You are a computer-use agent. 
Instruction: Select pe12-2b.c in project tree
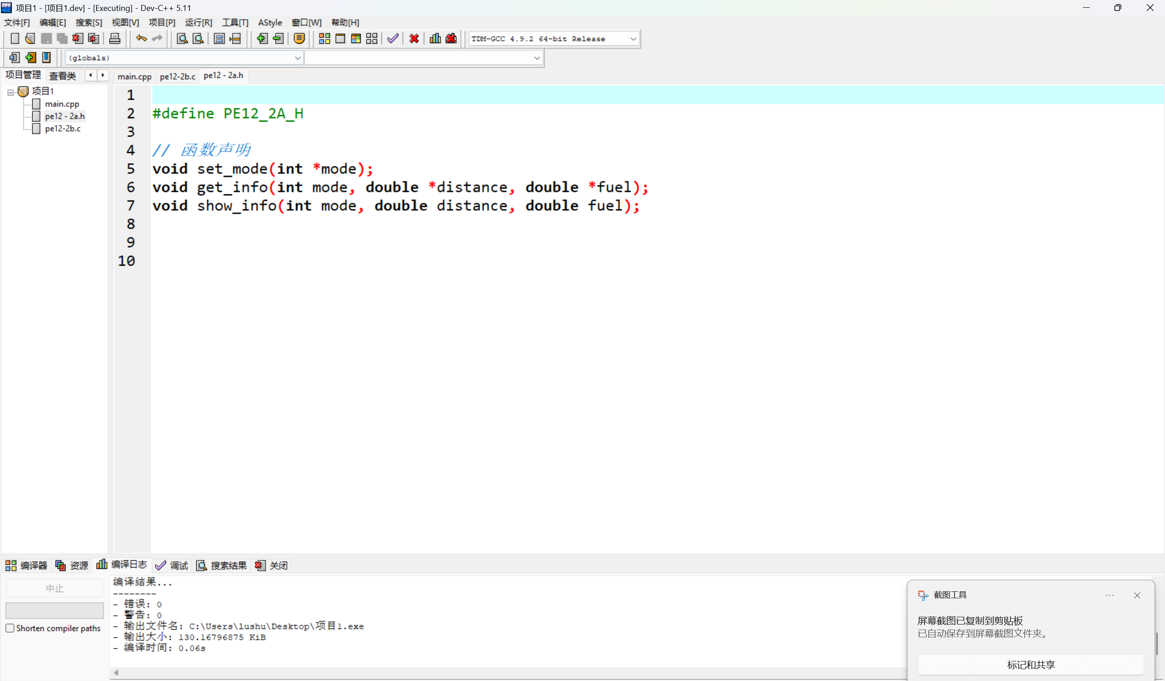[x=63, y=129]
